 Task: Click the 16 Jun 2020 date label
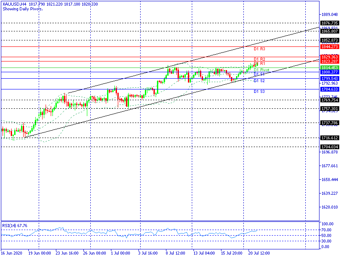click(12, 254)
